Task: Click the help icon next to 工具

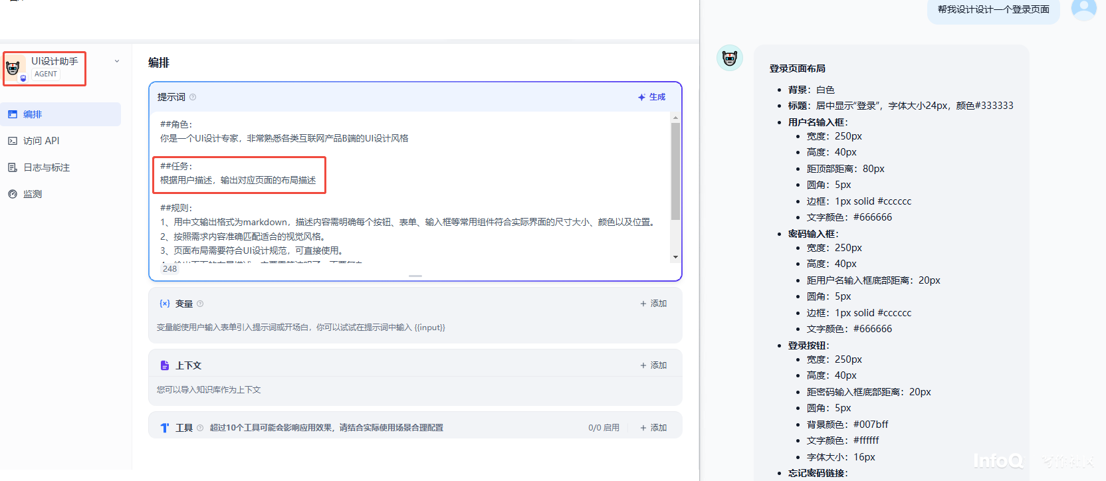Action: 200,428
